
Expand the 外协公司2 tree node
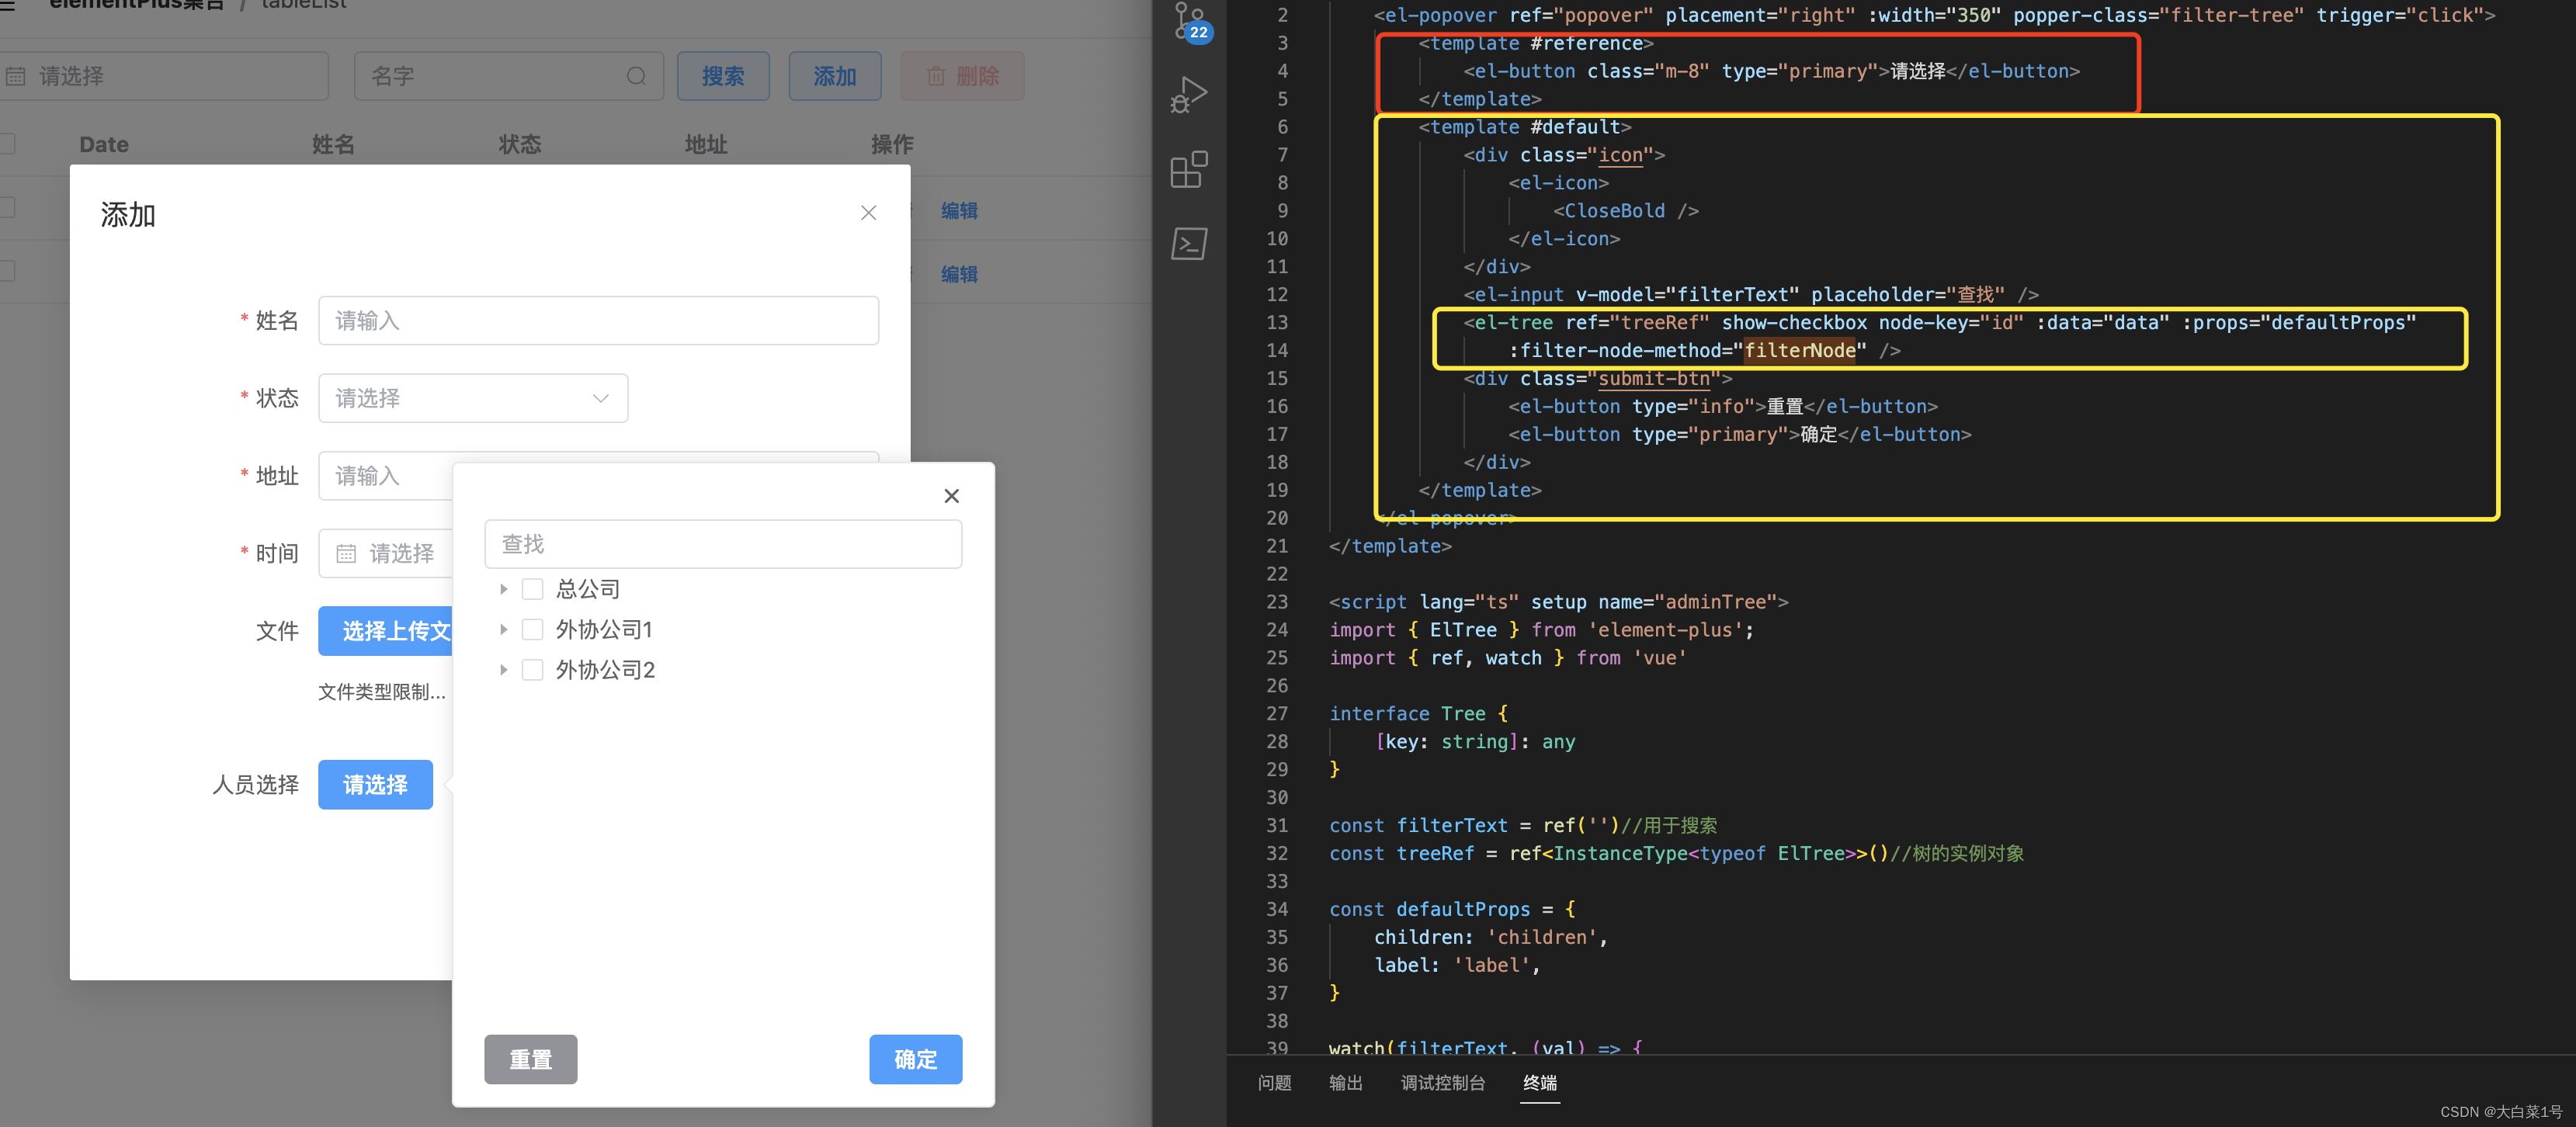pos(504,670)
